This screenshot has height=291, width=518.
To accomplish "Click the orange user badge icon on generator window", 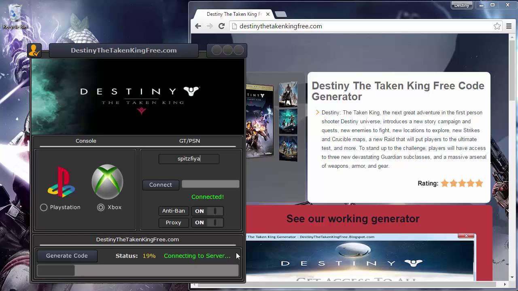I will (x=34, y=51).
